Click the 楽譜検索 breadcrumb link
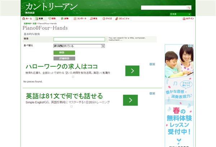 click(x=27, y=23)
